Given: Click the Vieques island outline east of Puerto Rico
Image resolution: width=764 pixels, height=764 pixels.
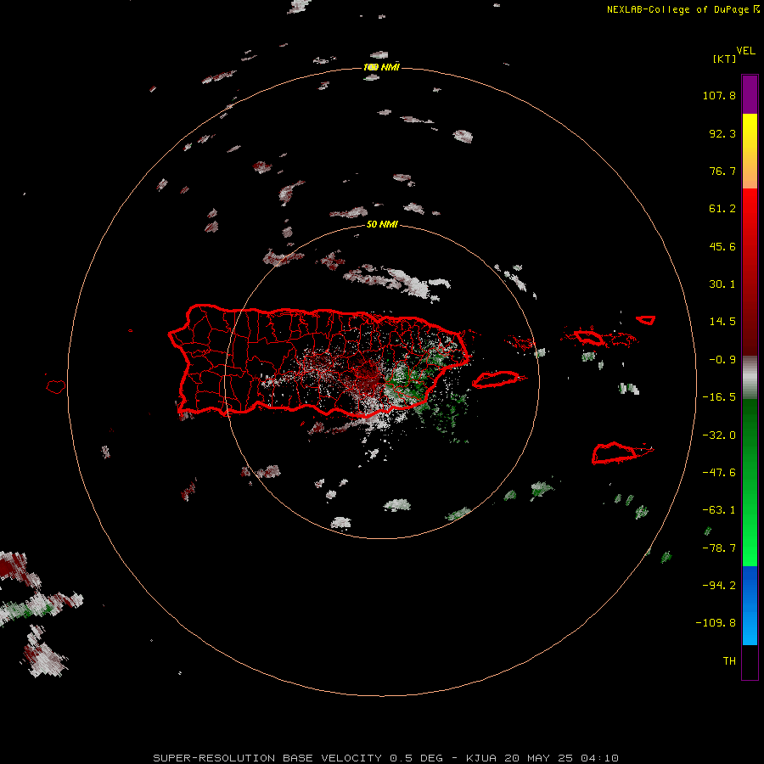Looking at the screenshot, I should click(x=498, y=379).
